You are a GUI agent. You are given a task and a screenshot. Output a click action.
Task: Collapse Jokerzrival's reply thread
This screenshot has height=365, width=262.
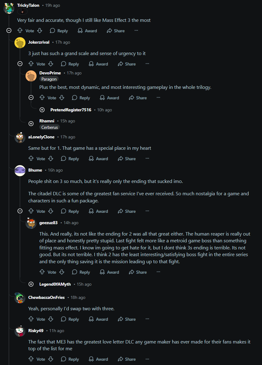20,64
